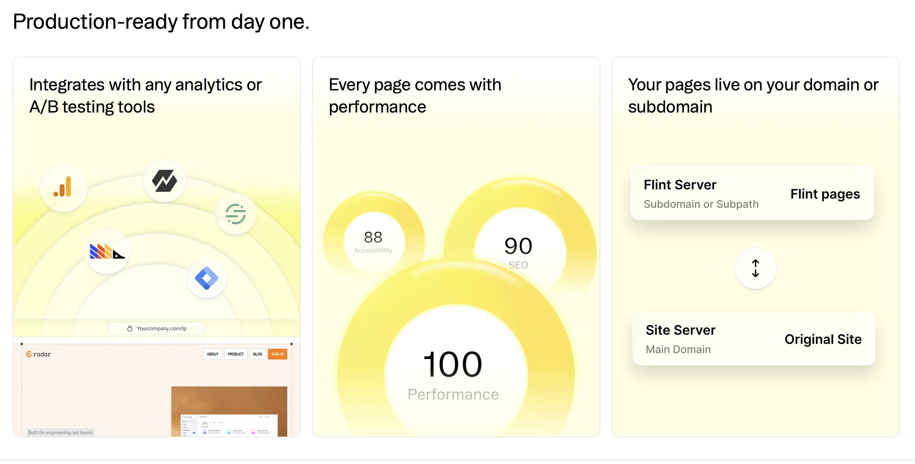Switch routing to Original Site
Image resolution: width=915 pixels, height=464 pixels.
[x=823, y=339]
